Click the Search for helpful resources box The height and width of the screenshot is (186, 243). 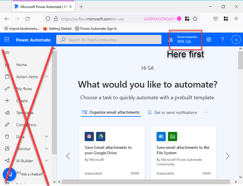tap(109, 39)
